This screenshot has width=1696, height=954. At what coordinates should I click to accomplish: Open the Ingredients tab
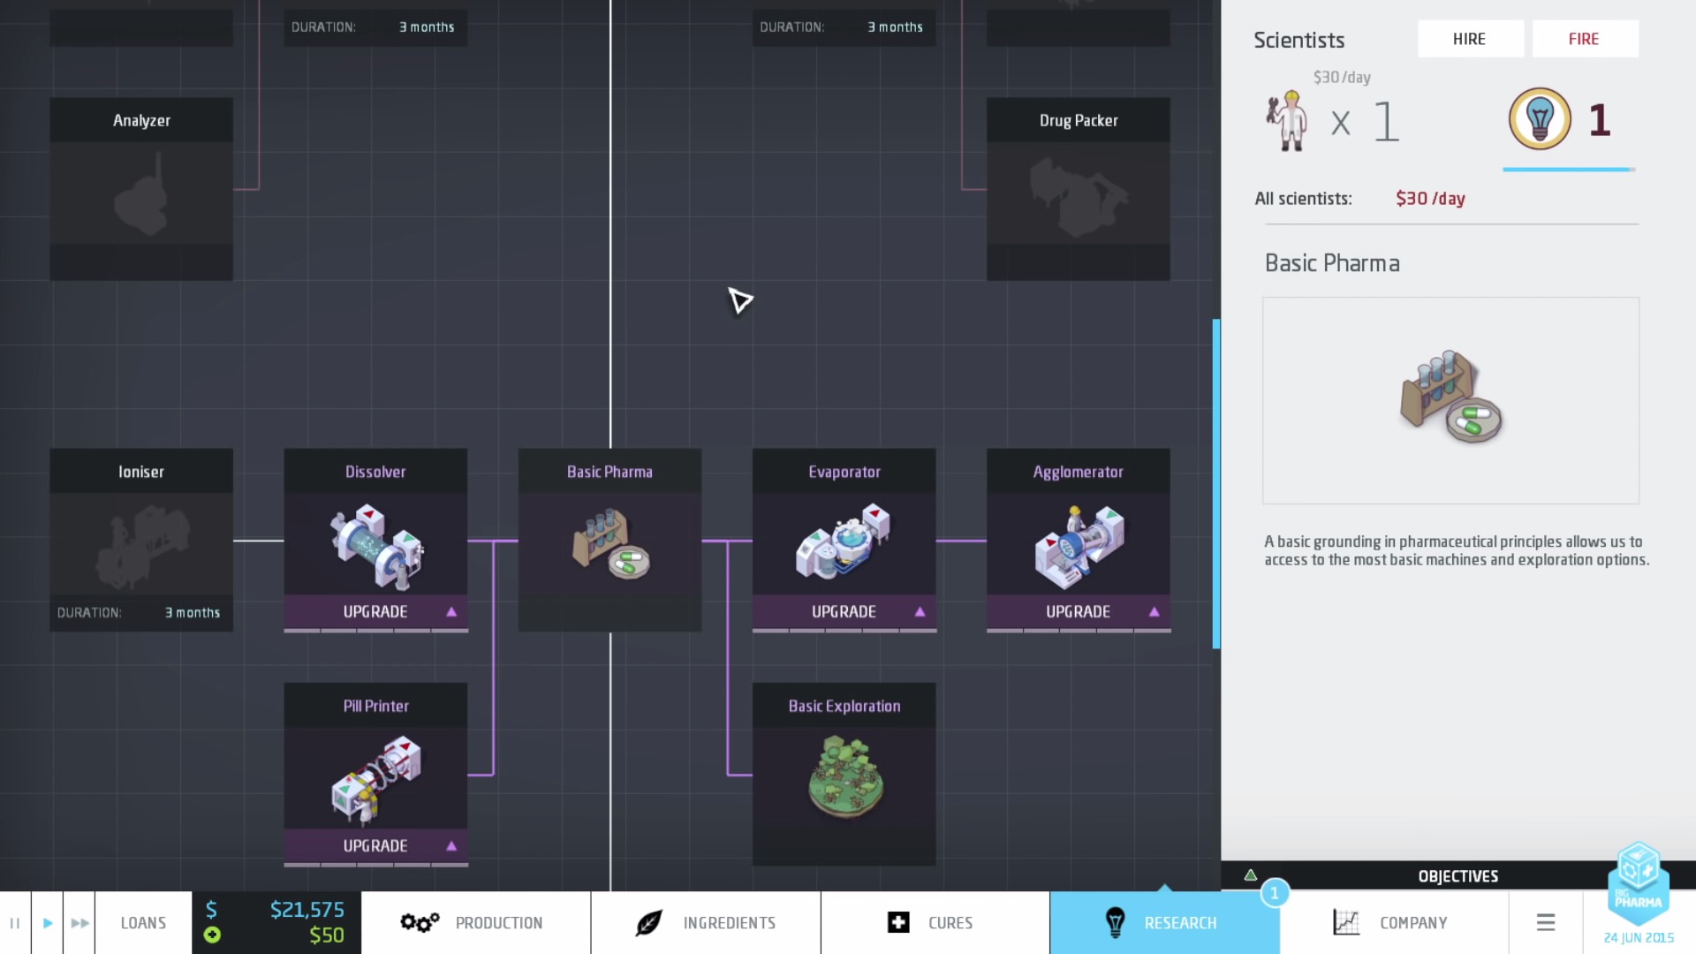pos(705,923)
